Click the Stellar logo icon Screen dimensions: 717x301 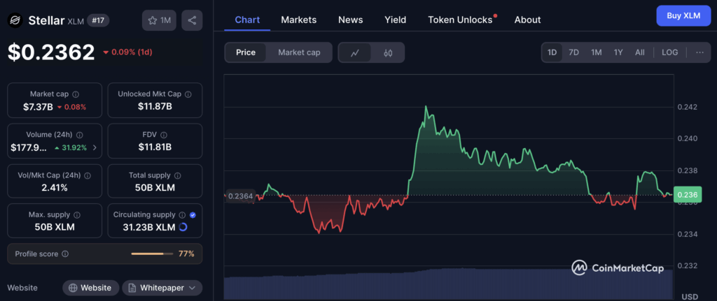click(15, 20)
